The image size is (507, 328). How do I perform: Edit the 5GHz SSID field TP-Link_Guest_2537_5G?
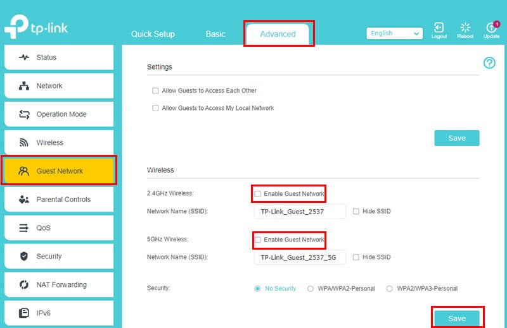pyautogui.click(x=300, y=257)
